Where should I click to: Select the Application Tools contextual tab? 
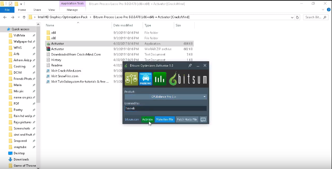[x=72, y=3]
